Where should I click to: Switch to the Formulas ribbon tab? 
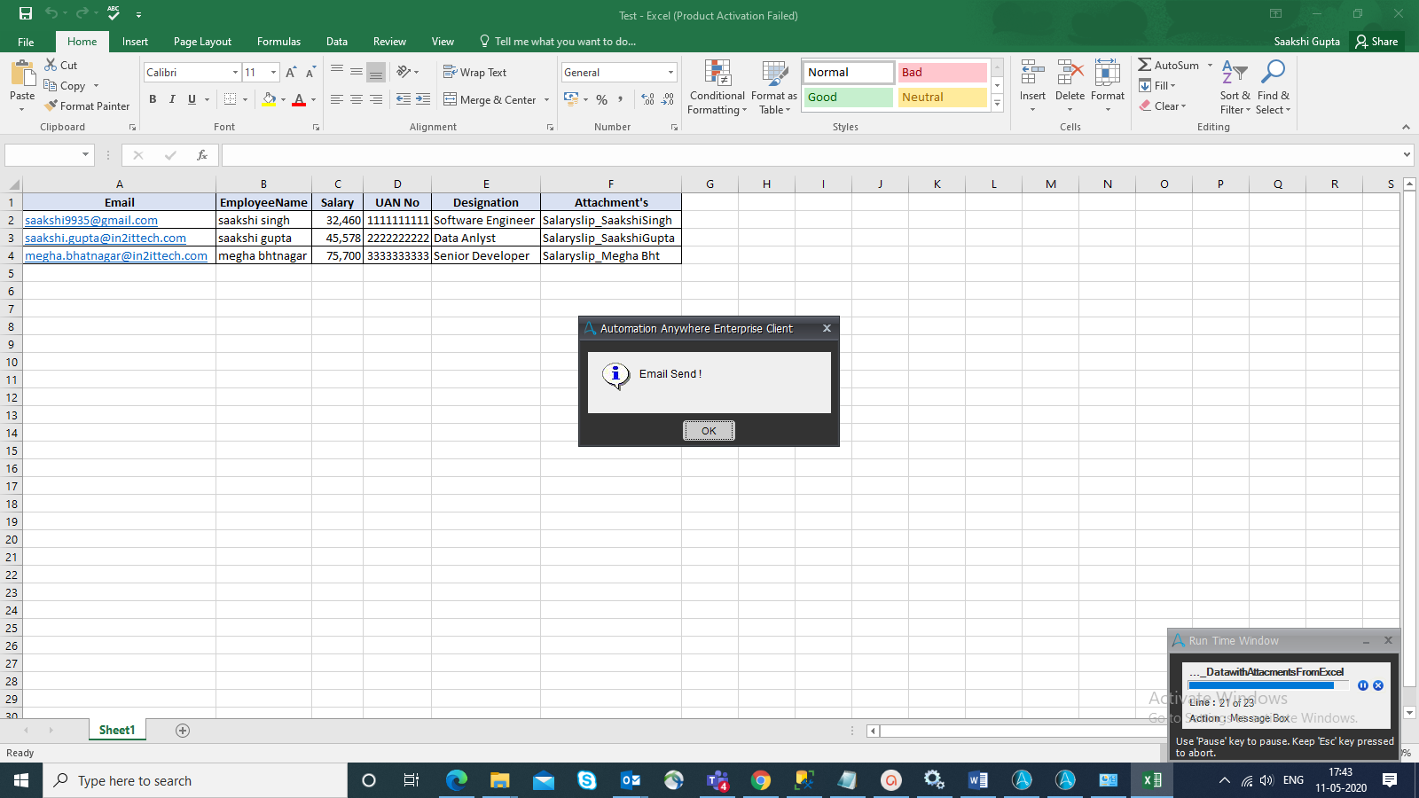click(278, 42)
